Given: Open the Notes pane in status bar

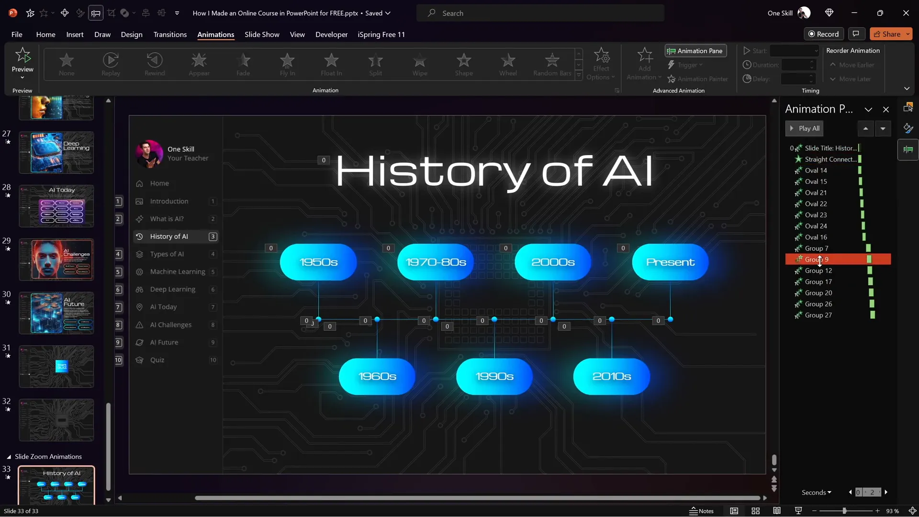Looking at the screenshot, I should (702, 511).
